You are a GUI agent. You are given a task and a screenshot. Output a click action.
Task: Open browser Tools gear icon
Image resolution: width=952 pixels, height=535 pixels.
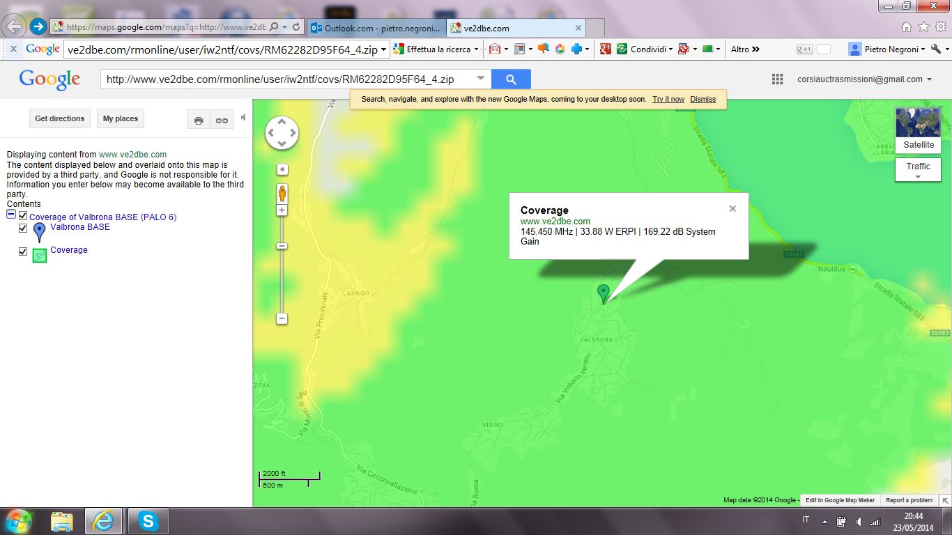coord(940,27)
